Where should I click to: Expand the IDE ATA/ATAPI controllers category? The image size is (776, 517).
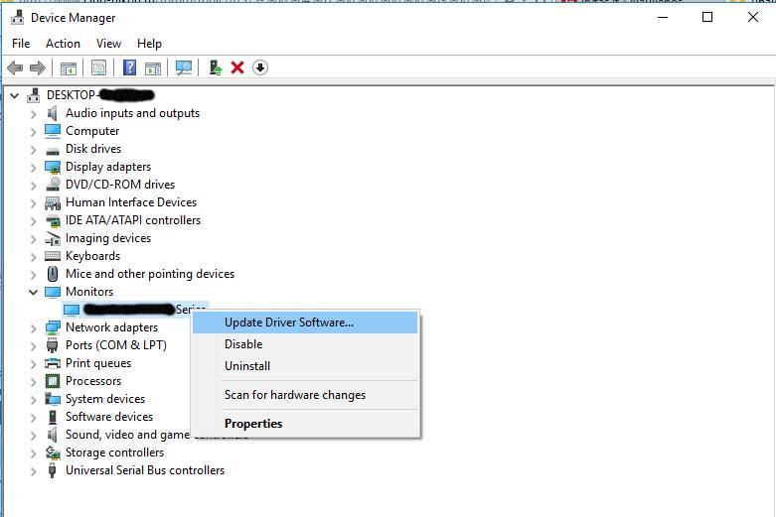click(33, 221)
